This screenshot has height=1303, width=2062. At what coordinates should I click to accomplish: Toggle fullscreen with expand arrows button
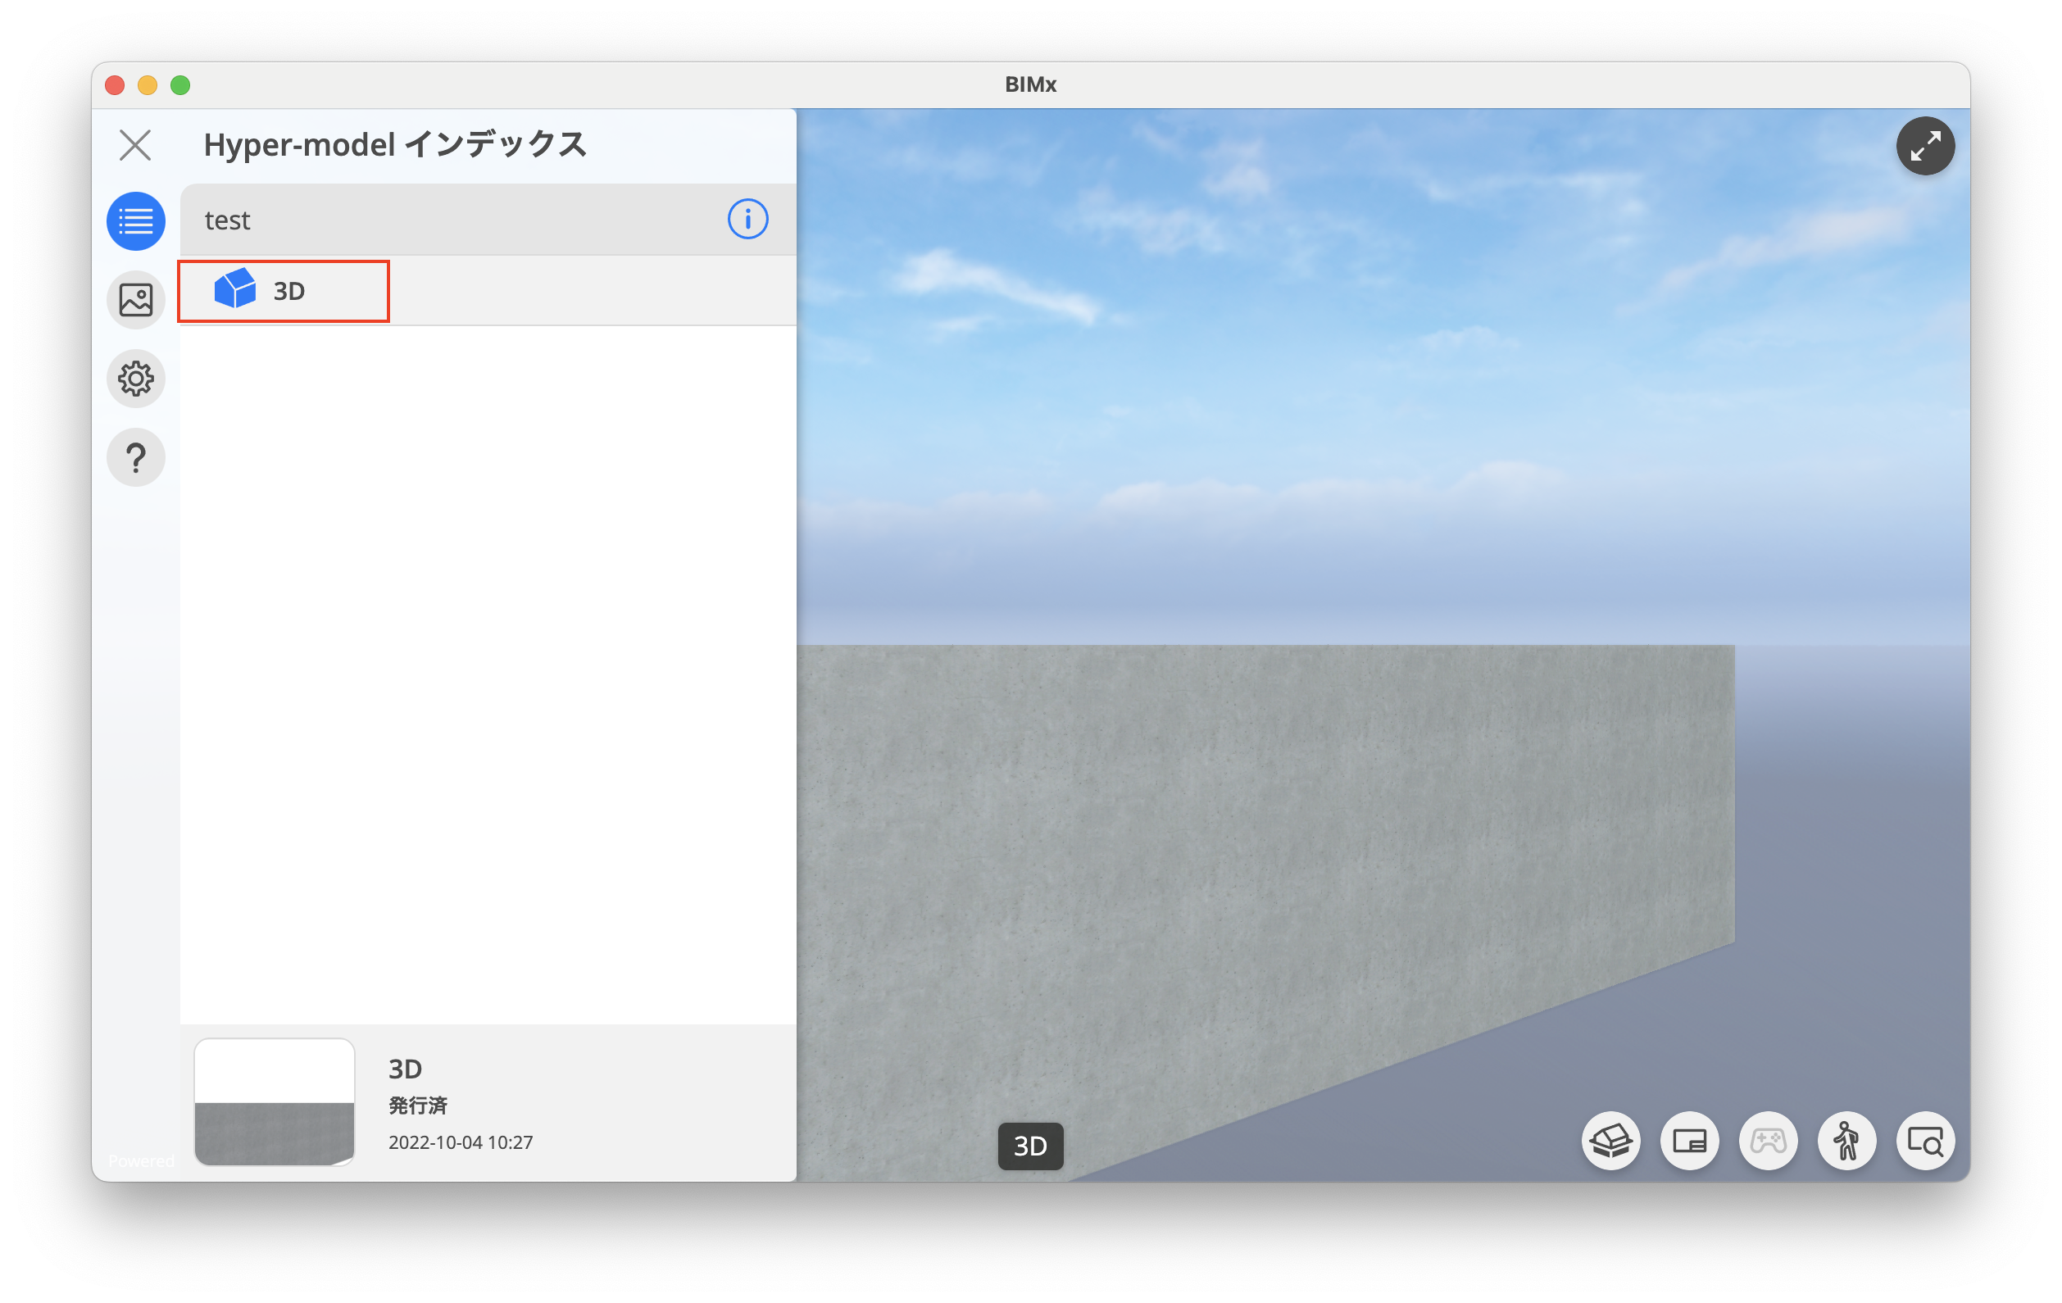pyautogui.click(x=1925, y=147)
